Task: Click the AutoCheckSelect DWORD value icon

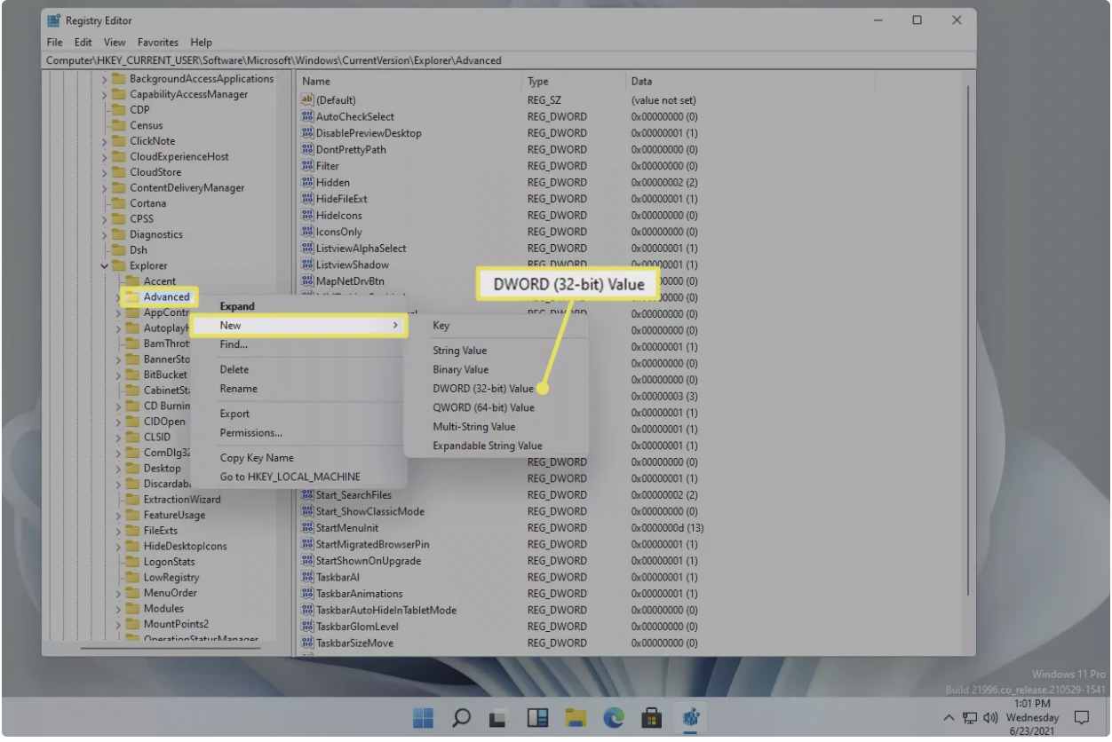Action: click(x=308, y=117)
